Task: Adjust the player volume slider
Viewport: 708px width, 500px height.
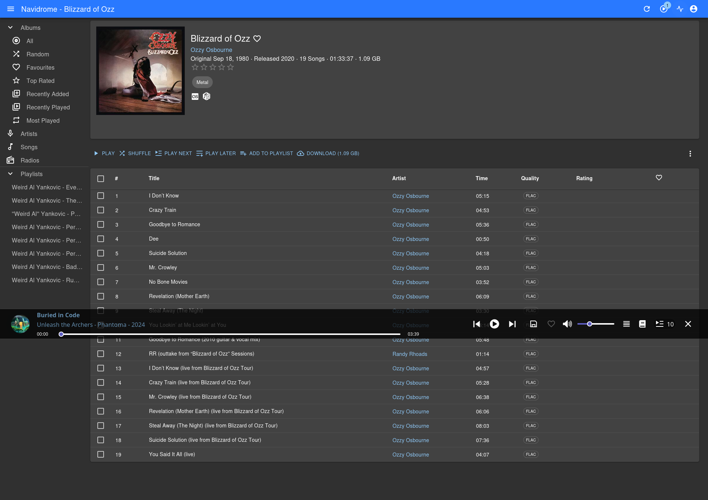Action: 596,324
